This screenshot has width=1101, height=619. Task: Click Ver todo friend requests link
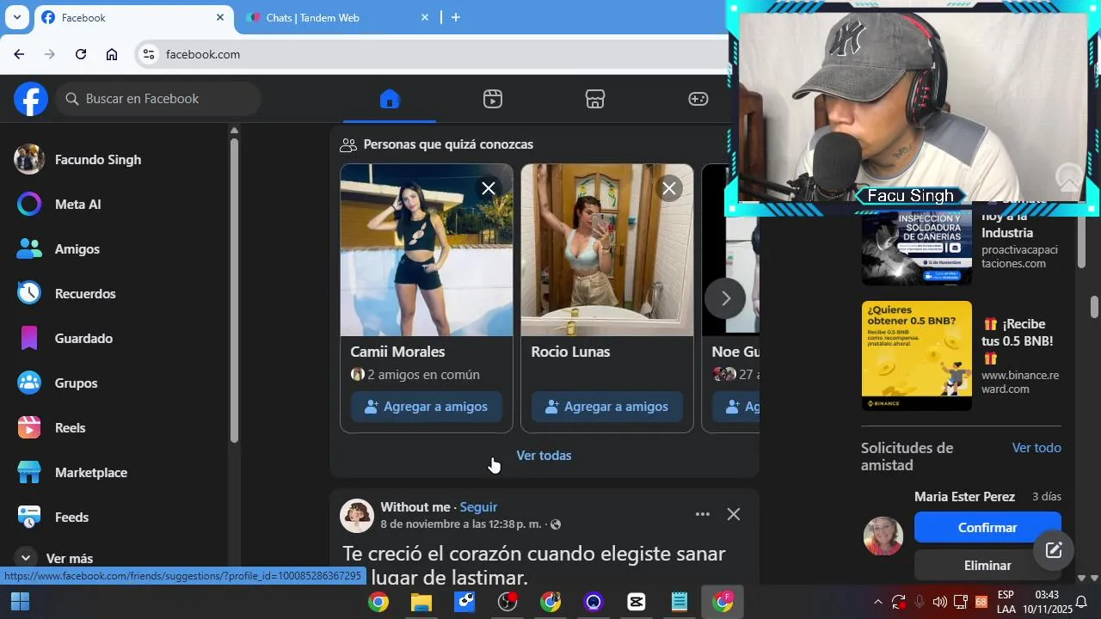(1036, 448)
